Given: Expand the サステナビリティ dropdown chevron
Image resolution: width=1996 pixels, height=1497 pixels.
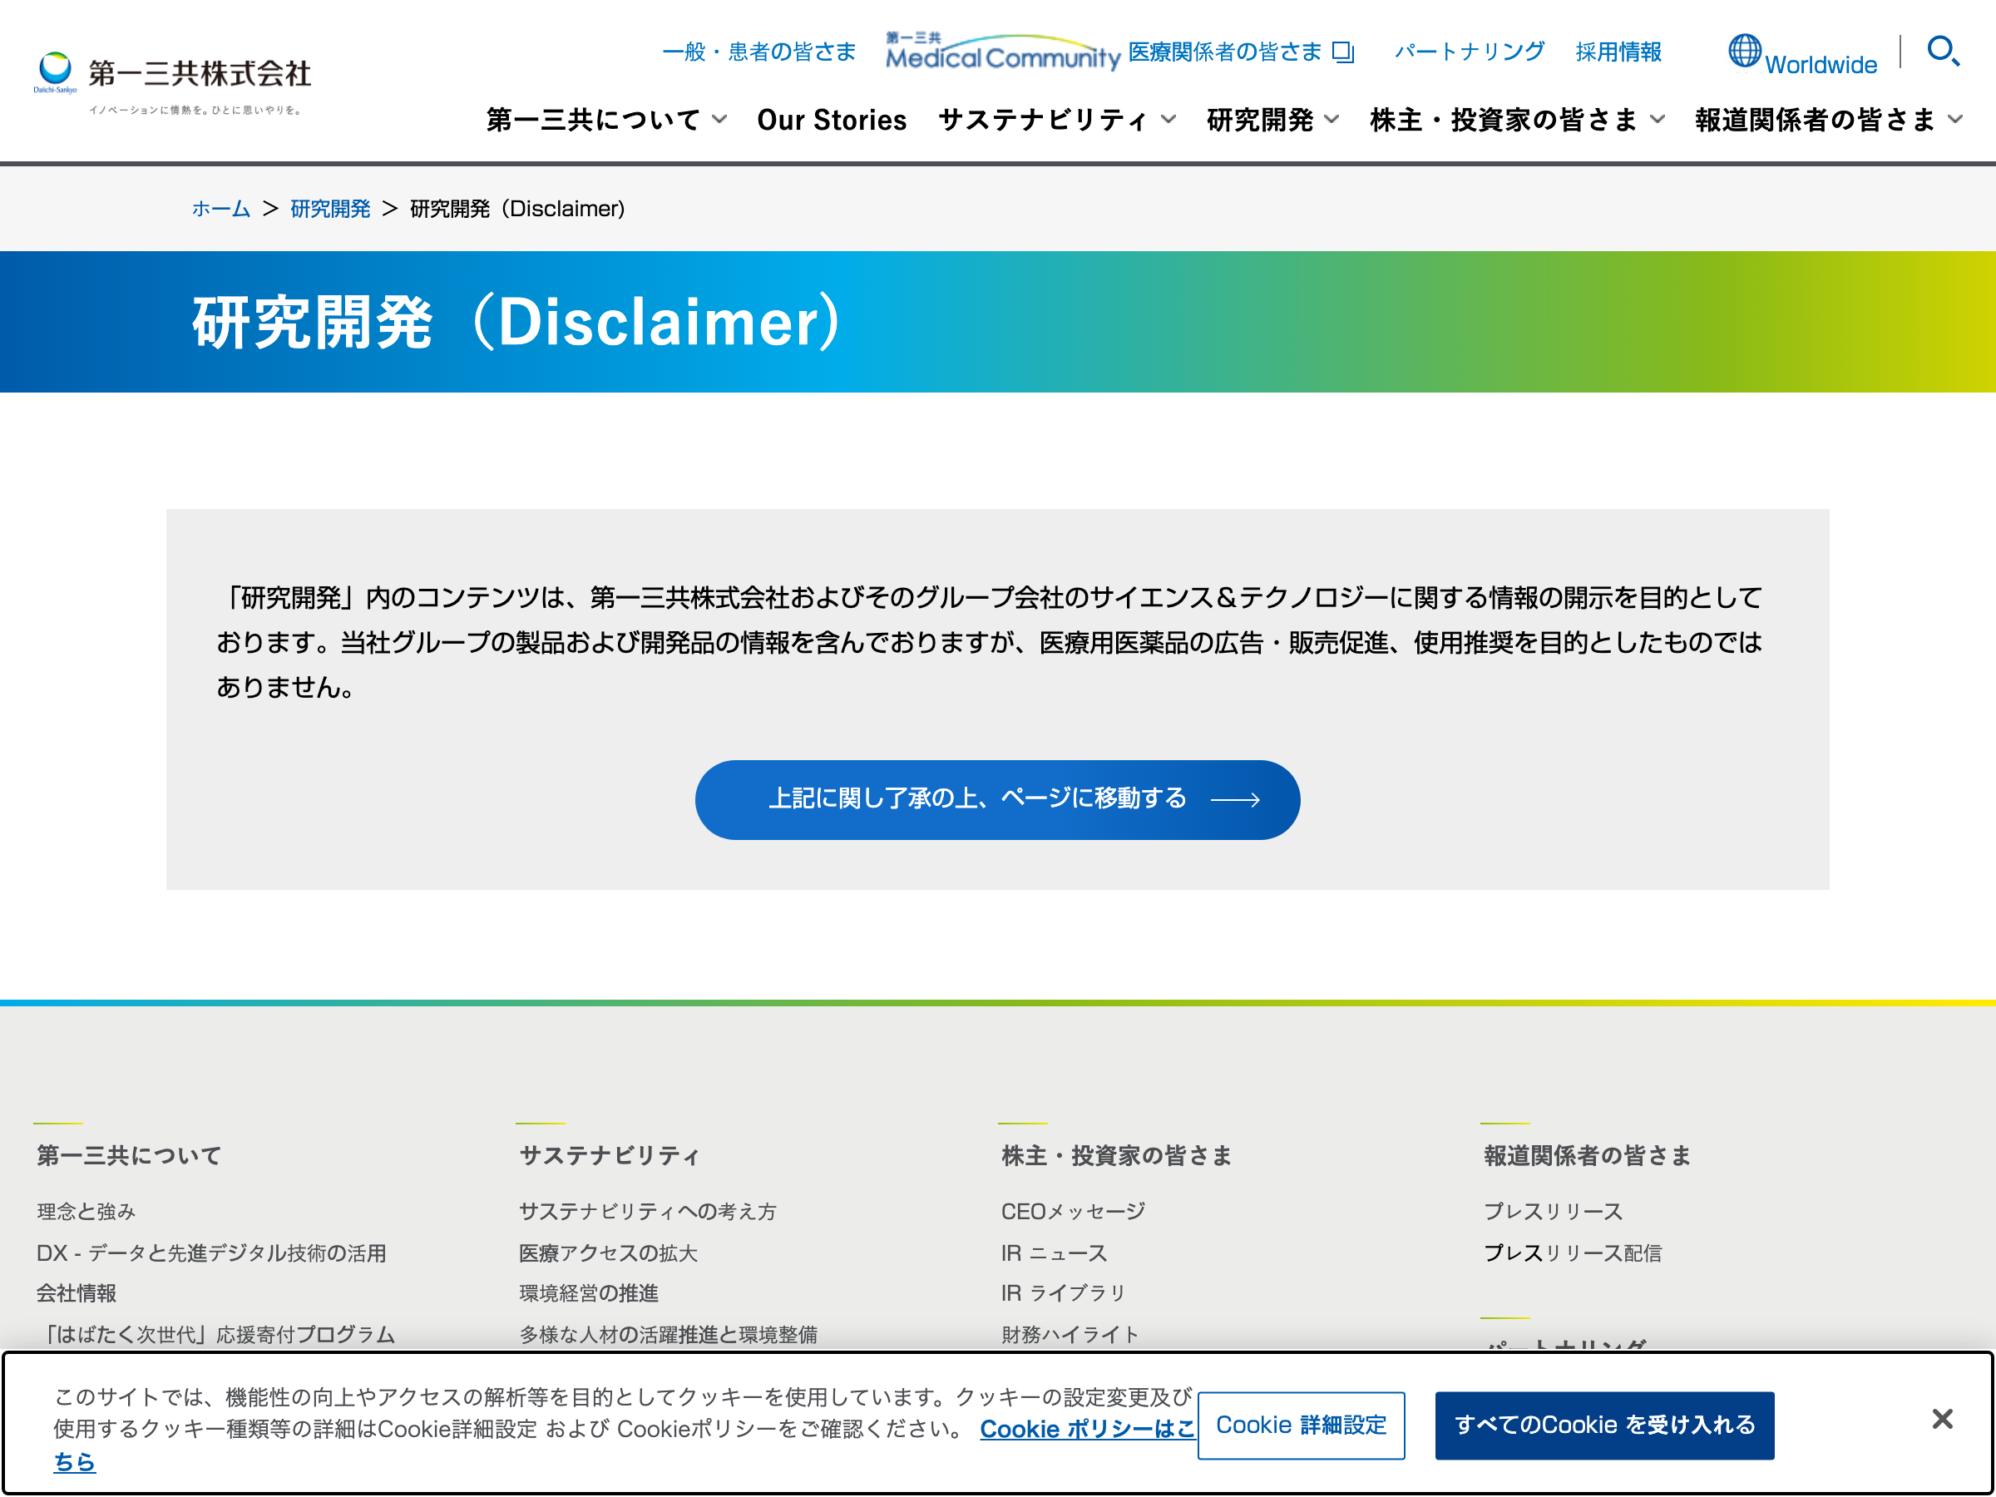Looking at the screenshot, I should point(1168,119).
